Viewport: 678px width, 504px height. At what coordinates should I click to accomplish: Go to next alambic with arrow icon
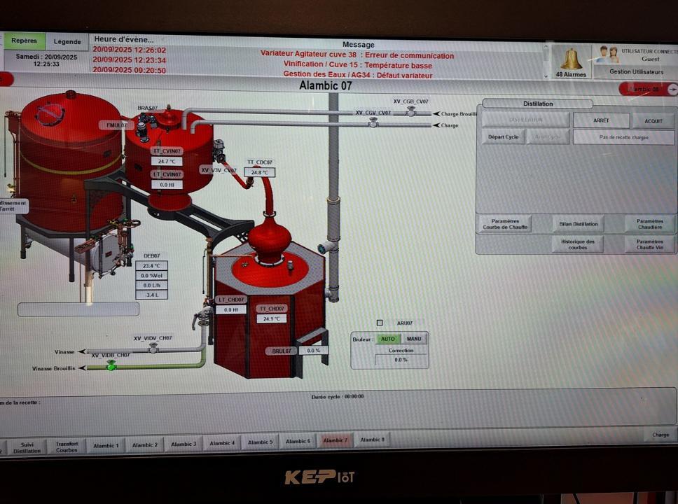click(x=672, y=89)
